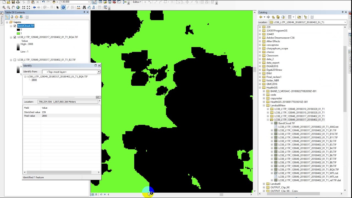This screenshot has width=352, height=198.
Task: Collapse the HealthGIS folder in Catalog
Action: [260, 88]
